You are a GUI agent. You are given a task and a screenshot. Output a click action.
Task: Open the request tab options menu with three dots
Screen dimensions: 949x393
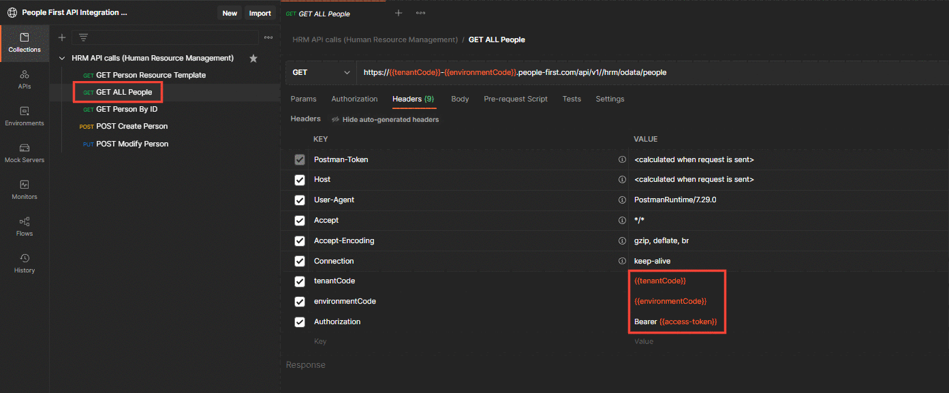coord(420,13)
